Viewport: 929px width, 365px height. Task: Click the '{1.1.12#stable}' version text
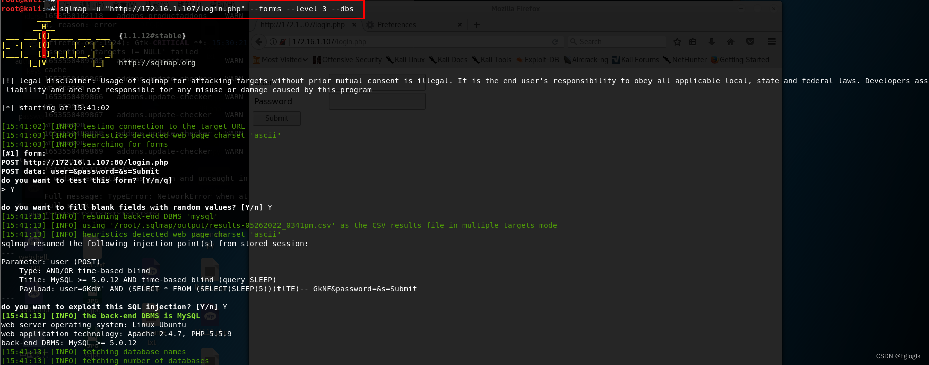click(152, 36)
